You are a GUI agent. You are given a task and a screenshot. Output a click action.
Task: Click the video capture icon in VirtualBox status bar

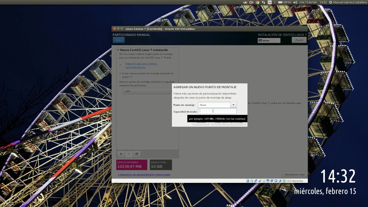272,181
